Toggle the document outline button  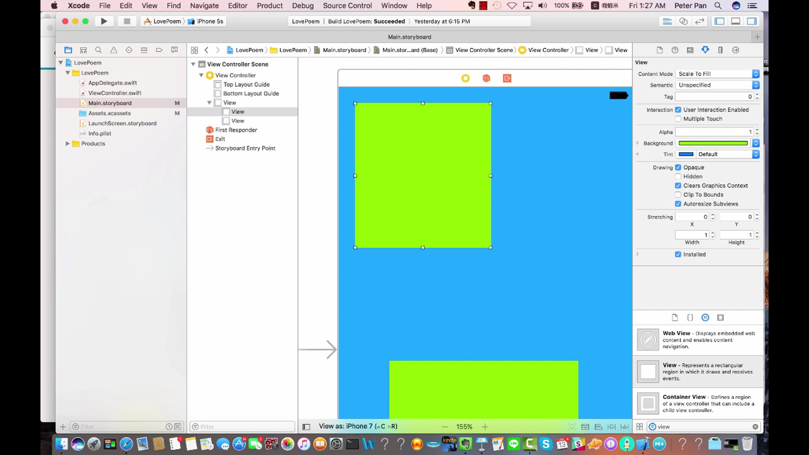pos(306,427)
